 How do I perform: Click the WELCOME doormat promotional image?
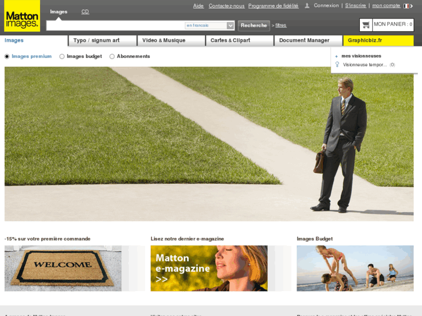pyautogui.click(x=63, y=268)
